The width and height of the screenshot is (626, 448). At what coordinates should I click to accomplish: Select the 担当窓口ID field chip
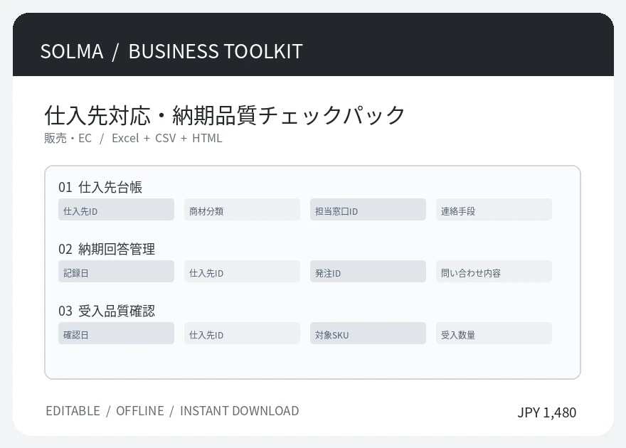coord(368,210)
